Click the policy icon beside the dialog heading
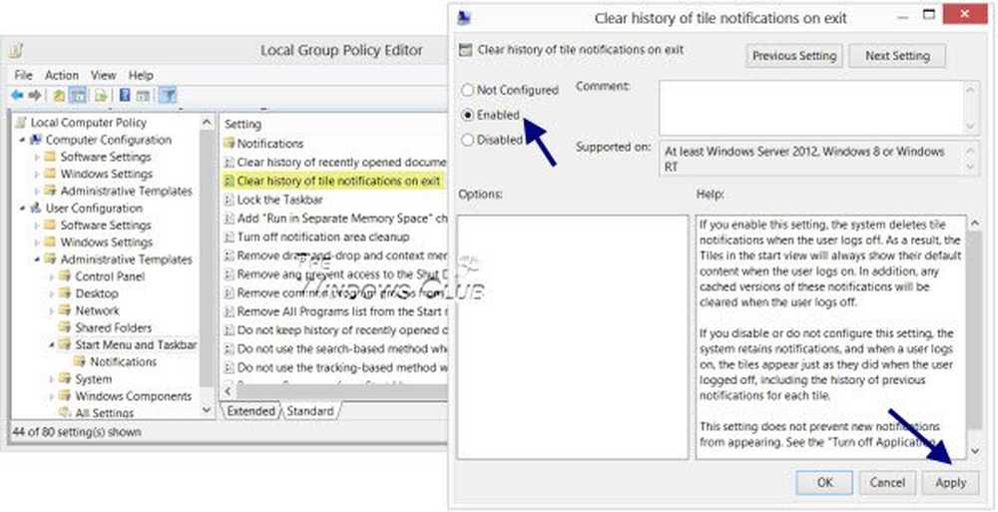 (x=466, y=50)
